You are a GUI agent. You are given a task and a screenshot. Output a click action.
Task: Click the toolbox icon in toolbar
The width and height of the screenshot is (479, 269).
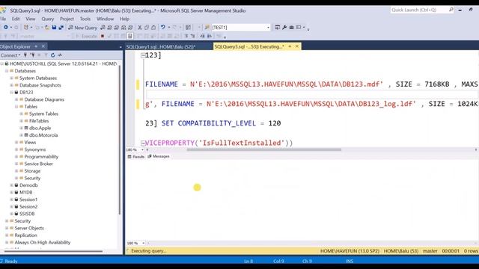tap(291, 28)
